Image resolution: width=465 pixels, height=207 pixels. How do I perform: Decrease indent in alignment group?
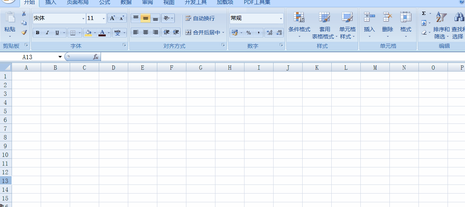(x=166, y=32)
